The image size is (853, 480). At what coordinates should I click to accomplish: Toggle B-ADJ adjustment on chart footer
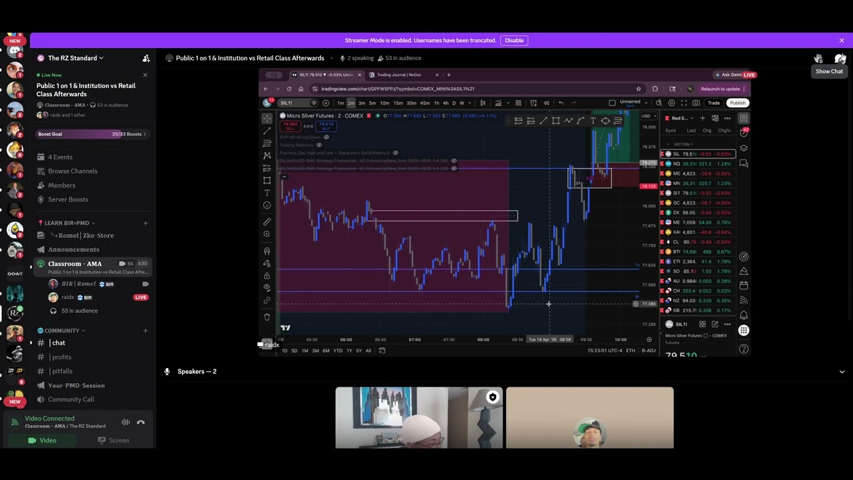coord(648,351)
